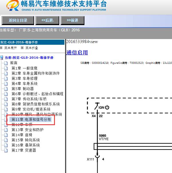Select 第11章 电源和信号分布
The height and width of the screenshot is (173, 172).
(x=31, y=119)
